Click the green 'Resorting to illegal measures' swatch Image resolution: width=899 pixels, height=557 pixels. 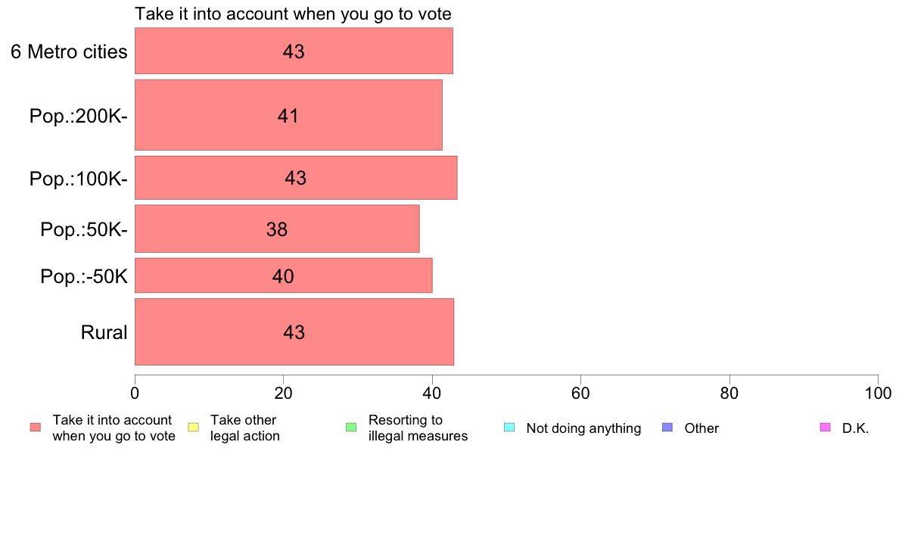(x=351, y=428)
